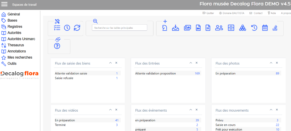Open the hamburger menu beside Espaces de travail
Image resolution: width=291 pixels, height=131 pixels.
[5, 4]
